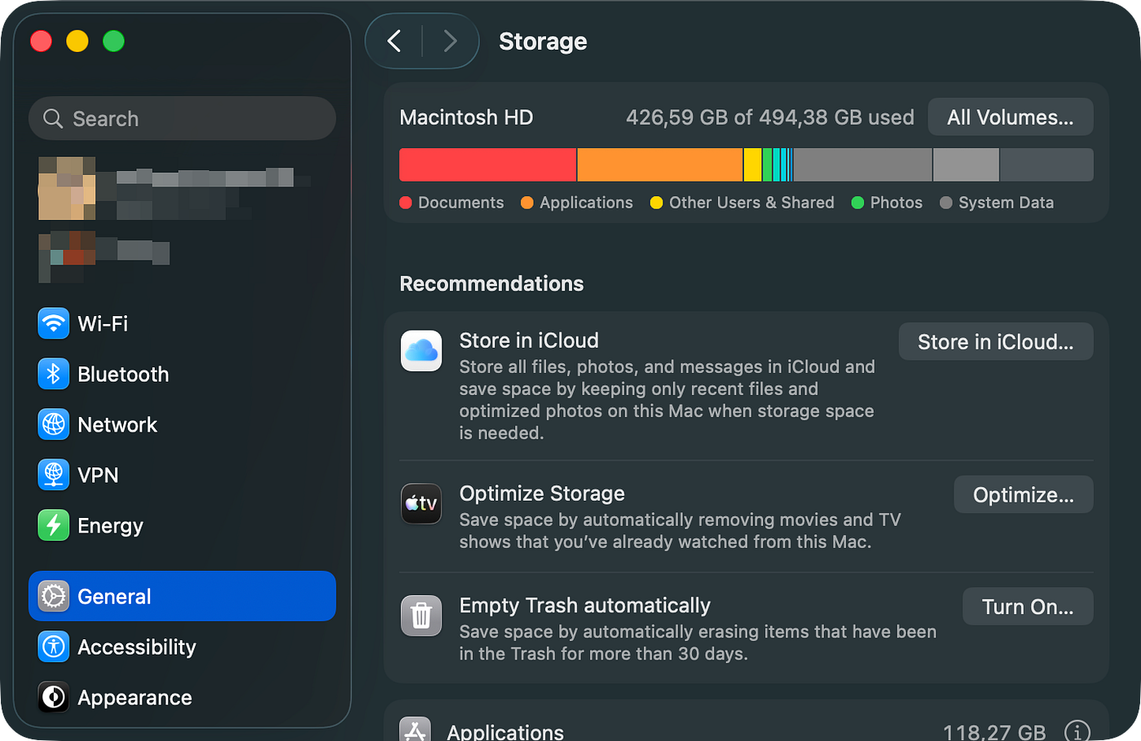This screenshot has height=741, width=1141.
Task: Click the Documents legend label
Action: click(x=460, y=203)
